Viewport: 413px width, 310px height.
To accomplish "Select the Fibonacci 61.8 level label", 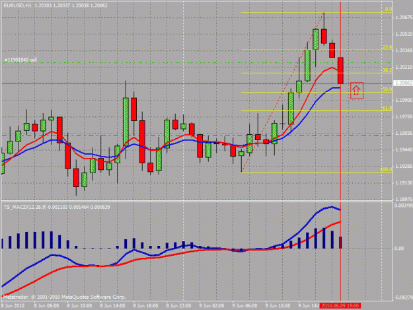I will (x=387, y=108).
